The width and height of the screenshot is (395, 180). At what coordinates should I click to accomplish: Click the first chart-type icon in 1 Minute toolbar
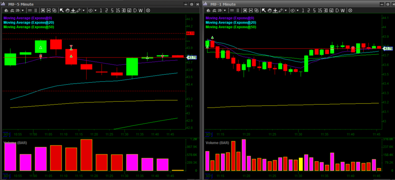tap(208, 10)
